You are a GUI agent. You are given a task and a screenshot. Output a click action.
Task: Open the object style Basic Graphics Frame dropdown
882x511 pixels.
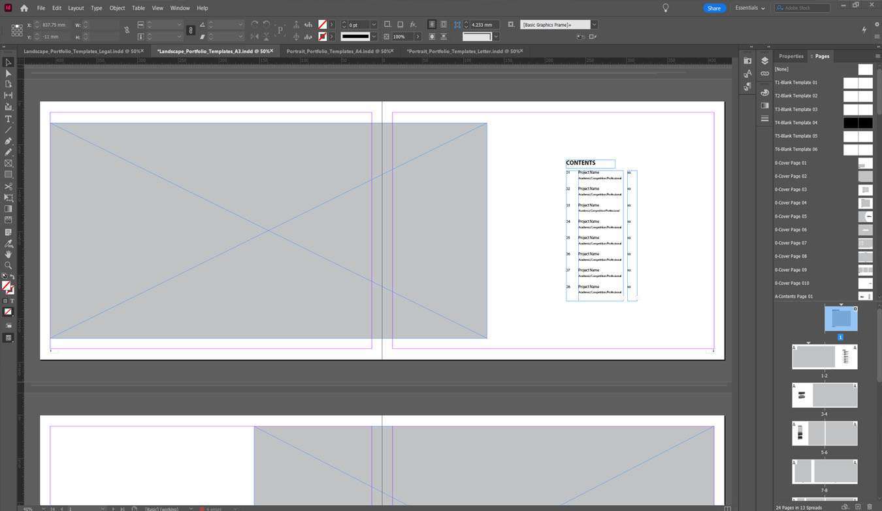(594, 24)
